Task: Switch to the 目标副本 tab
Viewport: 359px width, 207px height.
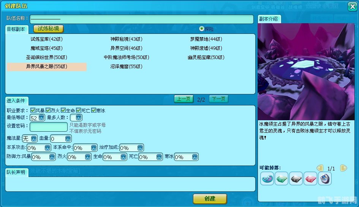Action: [x=16, y=29]
